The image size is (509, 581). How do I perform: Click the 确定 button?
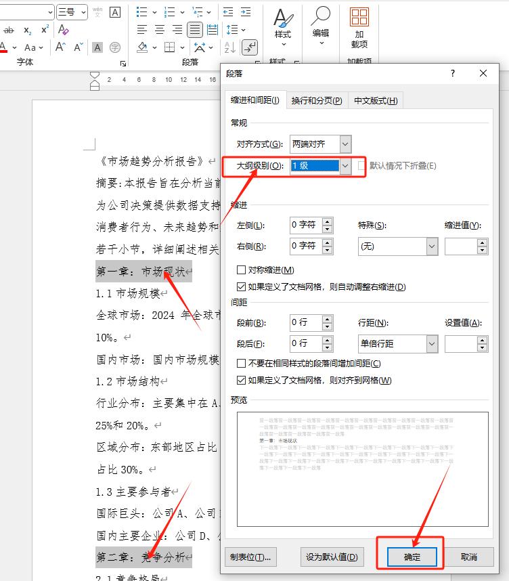point(412,557)
